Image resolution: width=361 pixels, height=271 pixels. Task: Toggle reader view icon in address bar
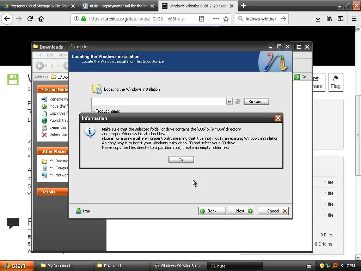coord(201,19)
